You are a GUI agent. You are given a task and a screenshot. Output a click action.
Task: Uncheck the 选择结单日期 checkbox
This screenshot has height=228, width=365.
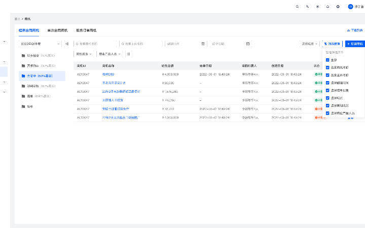(327, 90)
